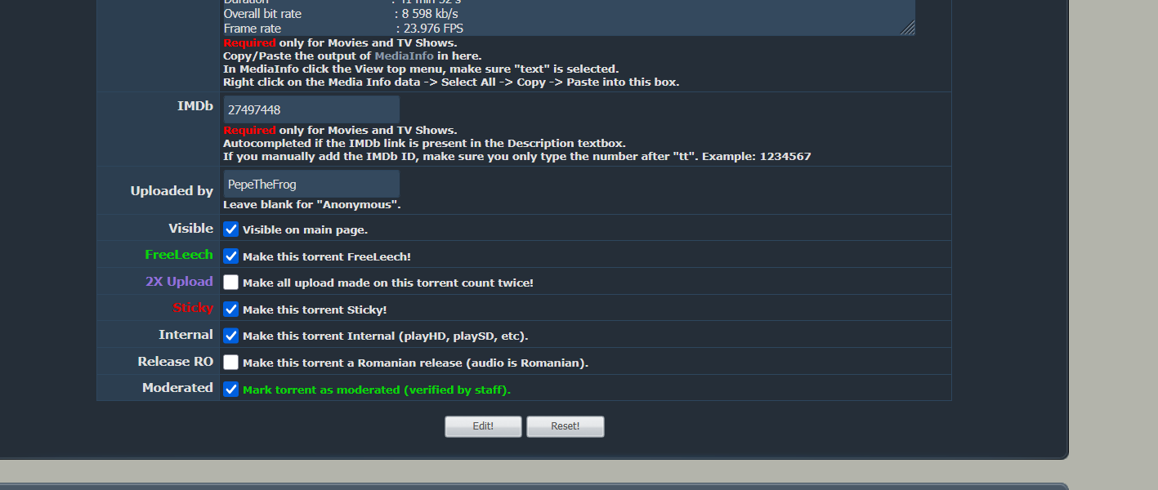The height and width of the screenshot is (490, 1158).
Task: Click the MediaInfo textarea resize handle
Action: click(908, 28)
